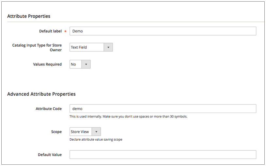266x166 pixels.
Task: Open the Scope dropdown arrow
Action: coord(96,131)
